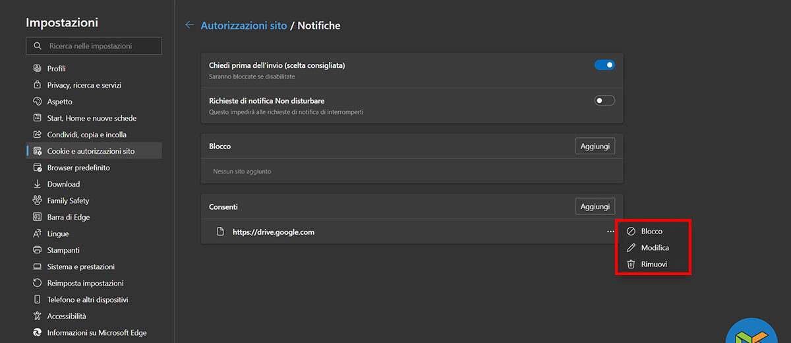Click the Aspetto icon in sidebar

click(x=37, y=102)
